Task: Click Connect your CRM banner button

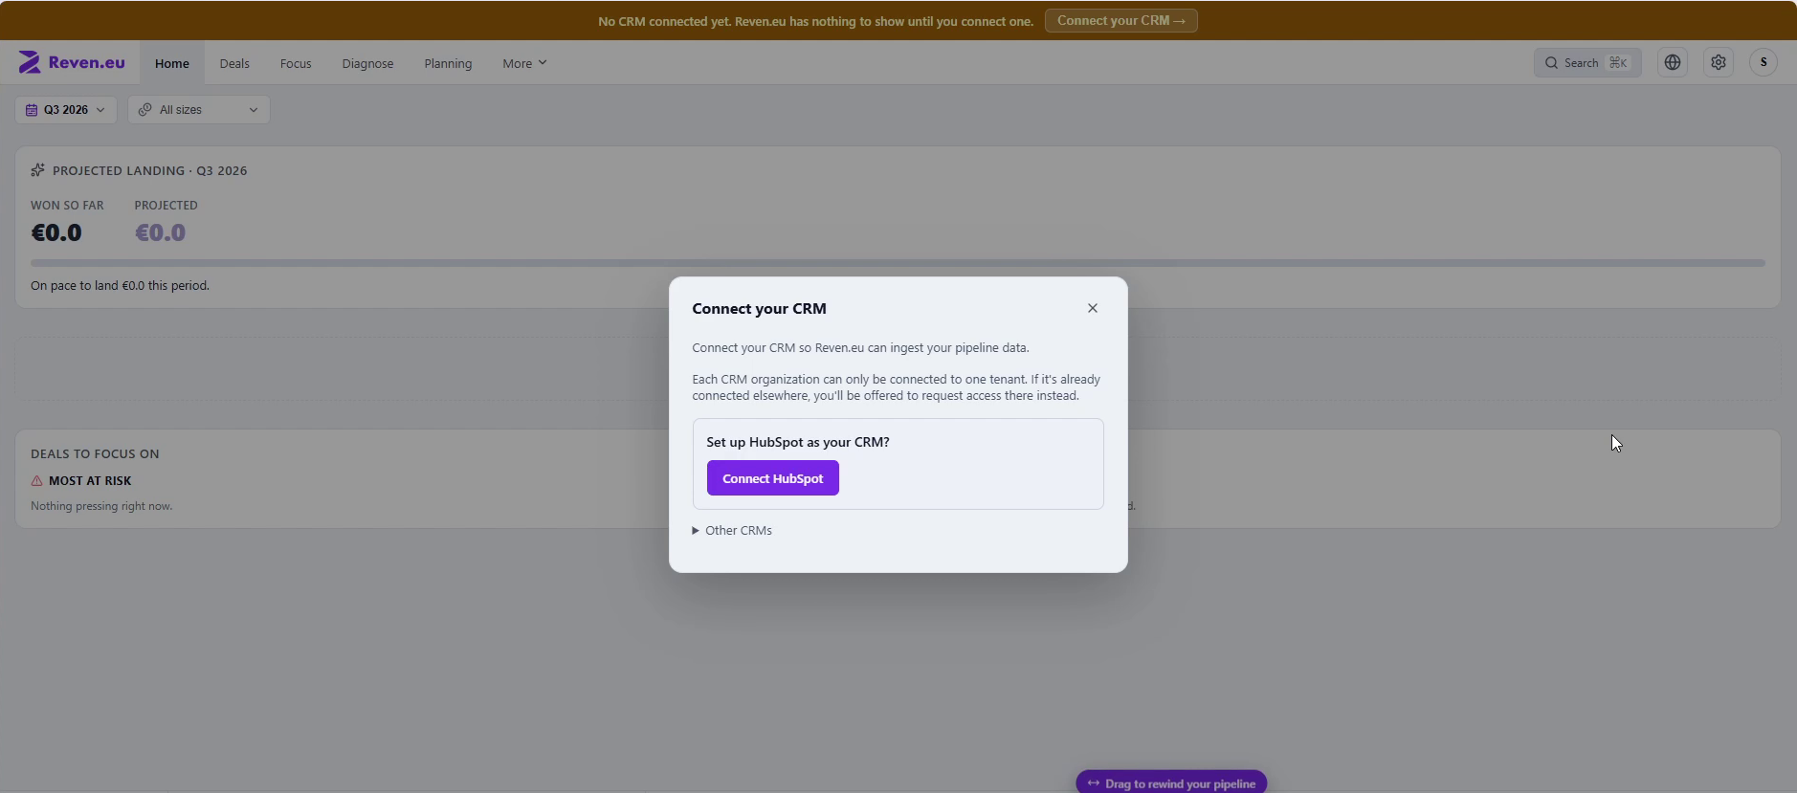Action: coord(1121,20)
